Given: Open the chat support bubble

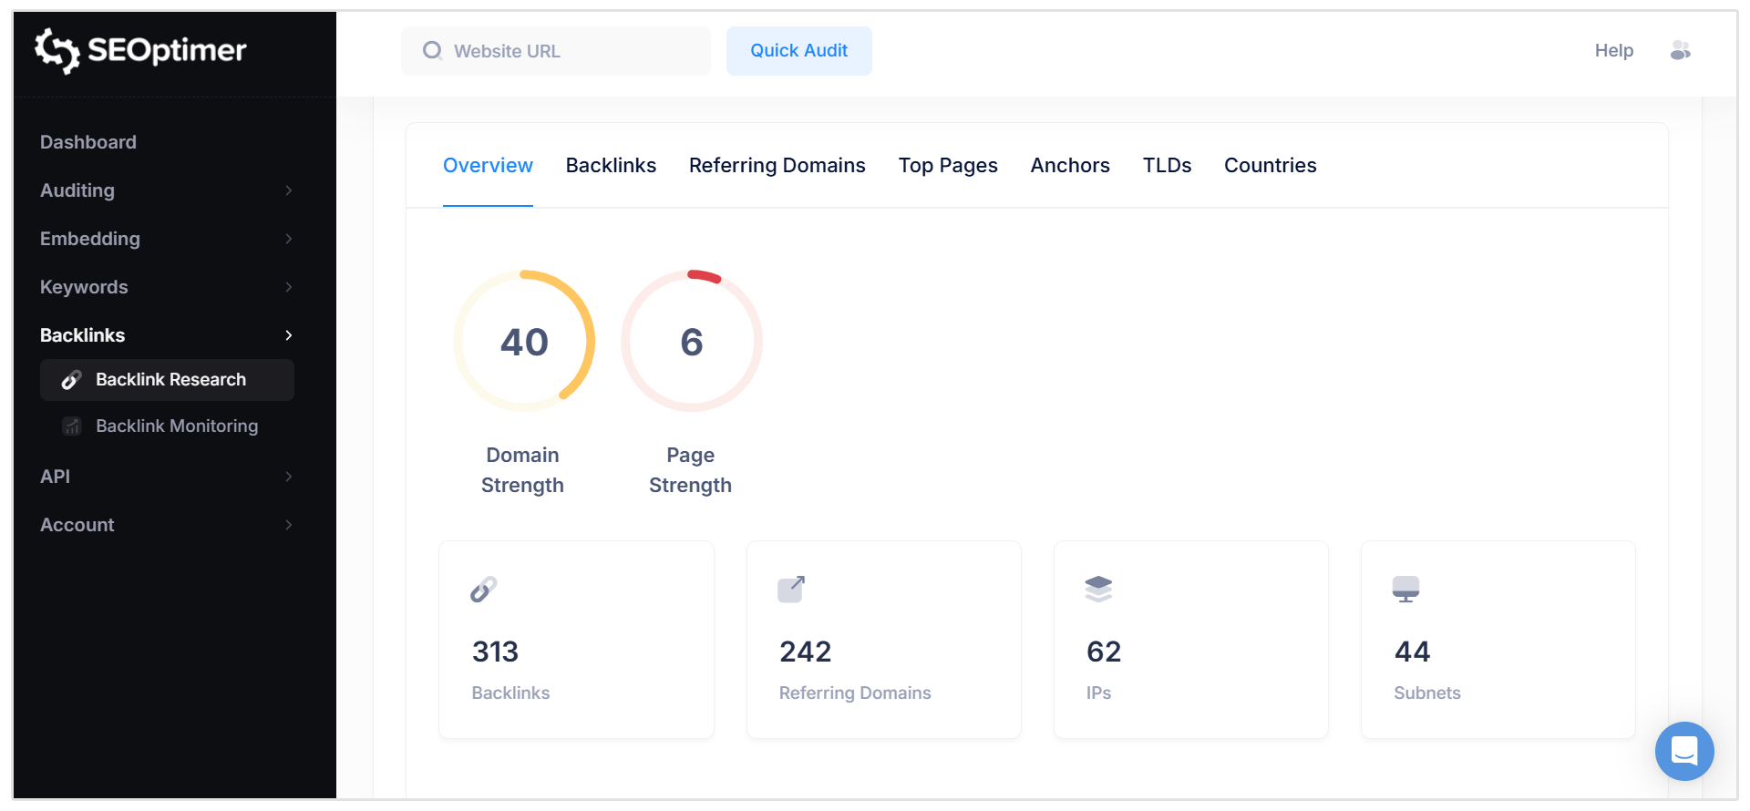Looking at the screenshot, I should pyautogui.click(x=1683, y=751).
